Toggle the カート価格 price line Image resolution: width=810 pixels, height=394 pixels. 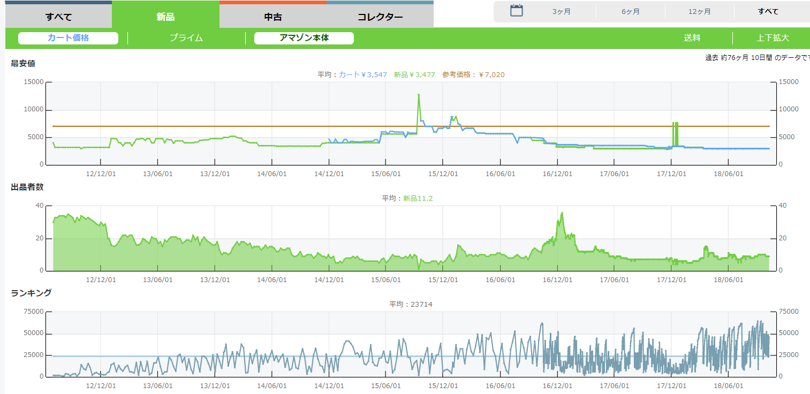coord(68,38)
